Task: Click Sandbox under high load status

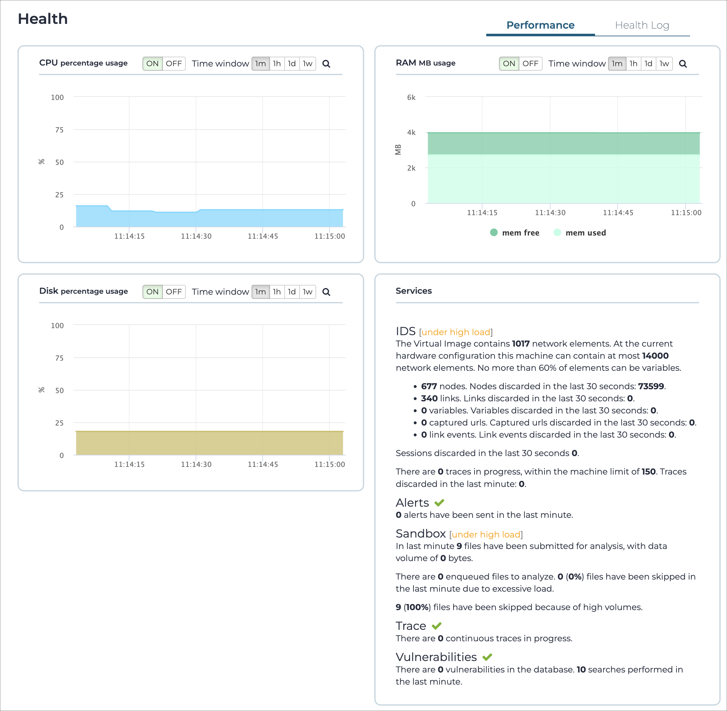Action: tap(486, 534)
